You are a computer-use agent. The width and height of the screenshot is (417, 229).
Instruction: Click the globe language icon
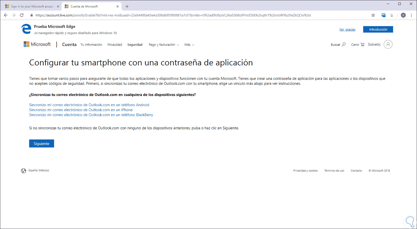click(24, 171)
